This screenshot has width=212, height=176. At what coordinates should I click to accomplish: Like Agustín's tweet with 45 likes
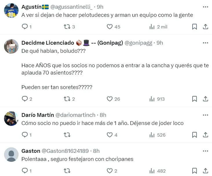click(109, 27)
